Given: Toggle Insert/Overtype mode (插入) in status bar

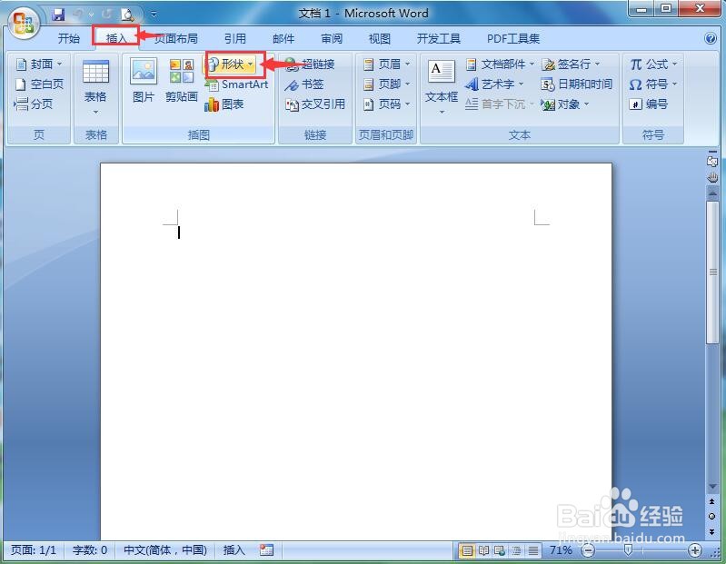Looking at the screenshot, I should pyautogui.click(x=234, y=550).
